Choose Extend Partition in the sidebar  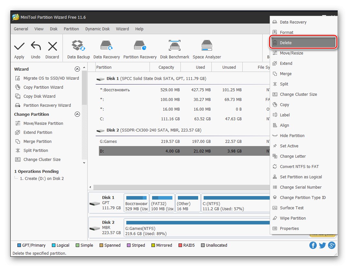[x=34, y=133]
